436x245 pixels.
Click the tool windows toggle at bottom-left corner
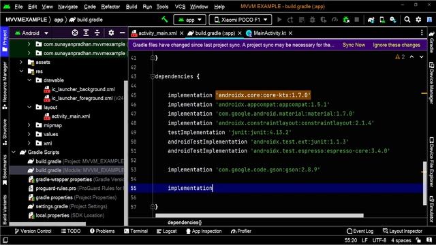coord(5,240)
